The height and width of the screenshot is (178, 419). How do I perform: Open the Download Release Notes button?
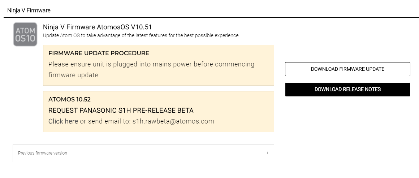[x=347, y=90]
